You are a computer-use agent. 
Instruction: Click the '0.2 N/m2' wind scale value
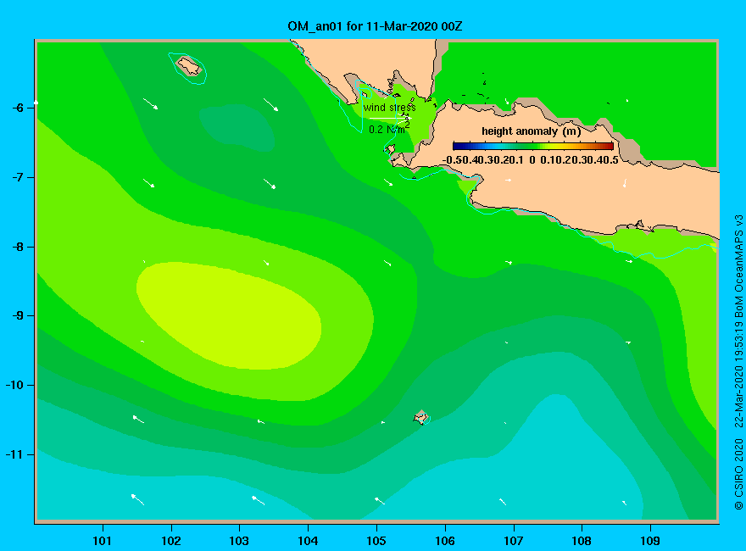pos(389,129)
